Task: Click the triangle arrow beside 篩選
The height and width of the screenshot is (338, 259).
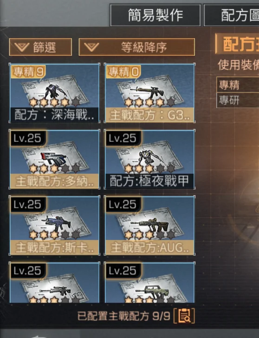Action: (22, 47)
